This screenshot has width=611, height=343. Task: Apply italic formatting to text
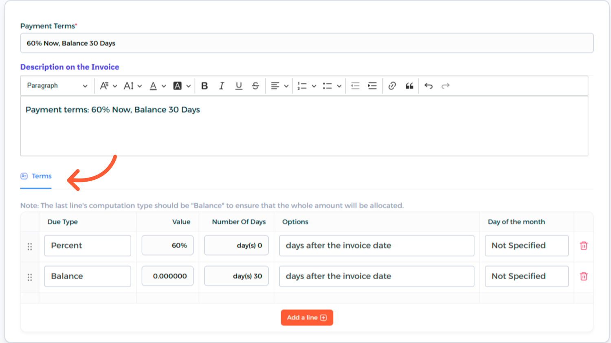222,86
